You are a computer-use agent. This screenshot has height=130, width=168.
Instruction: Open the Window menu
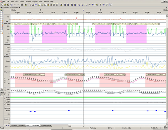coord(46,2)
